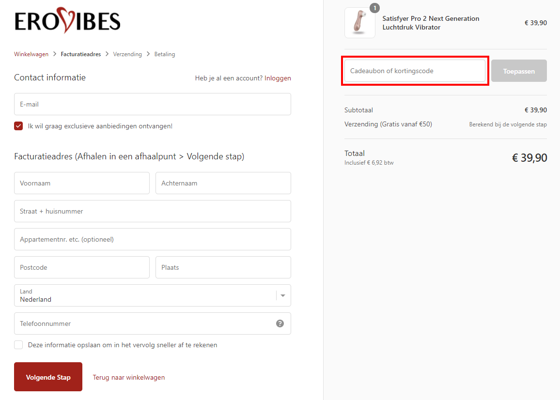Click the Totaal € 39,90 amount
This screenshot has width=560, height=400.
pyautogui.click(x=529, y=158)
